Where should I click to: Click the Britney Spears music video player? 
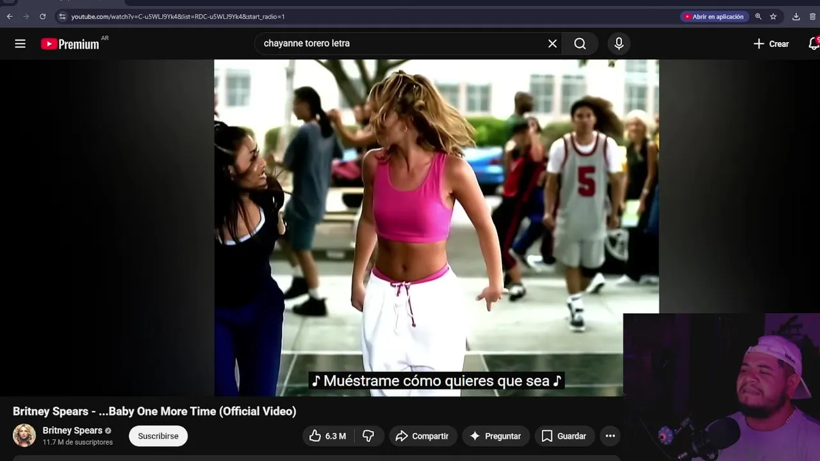click(436, 227)
